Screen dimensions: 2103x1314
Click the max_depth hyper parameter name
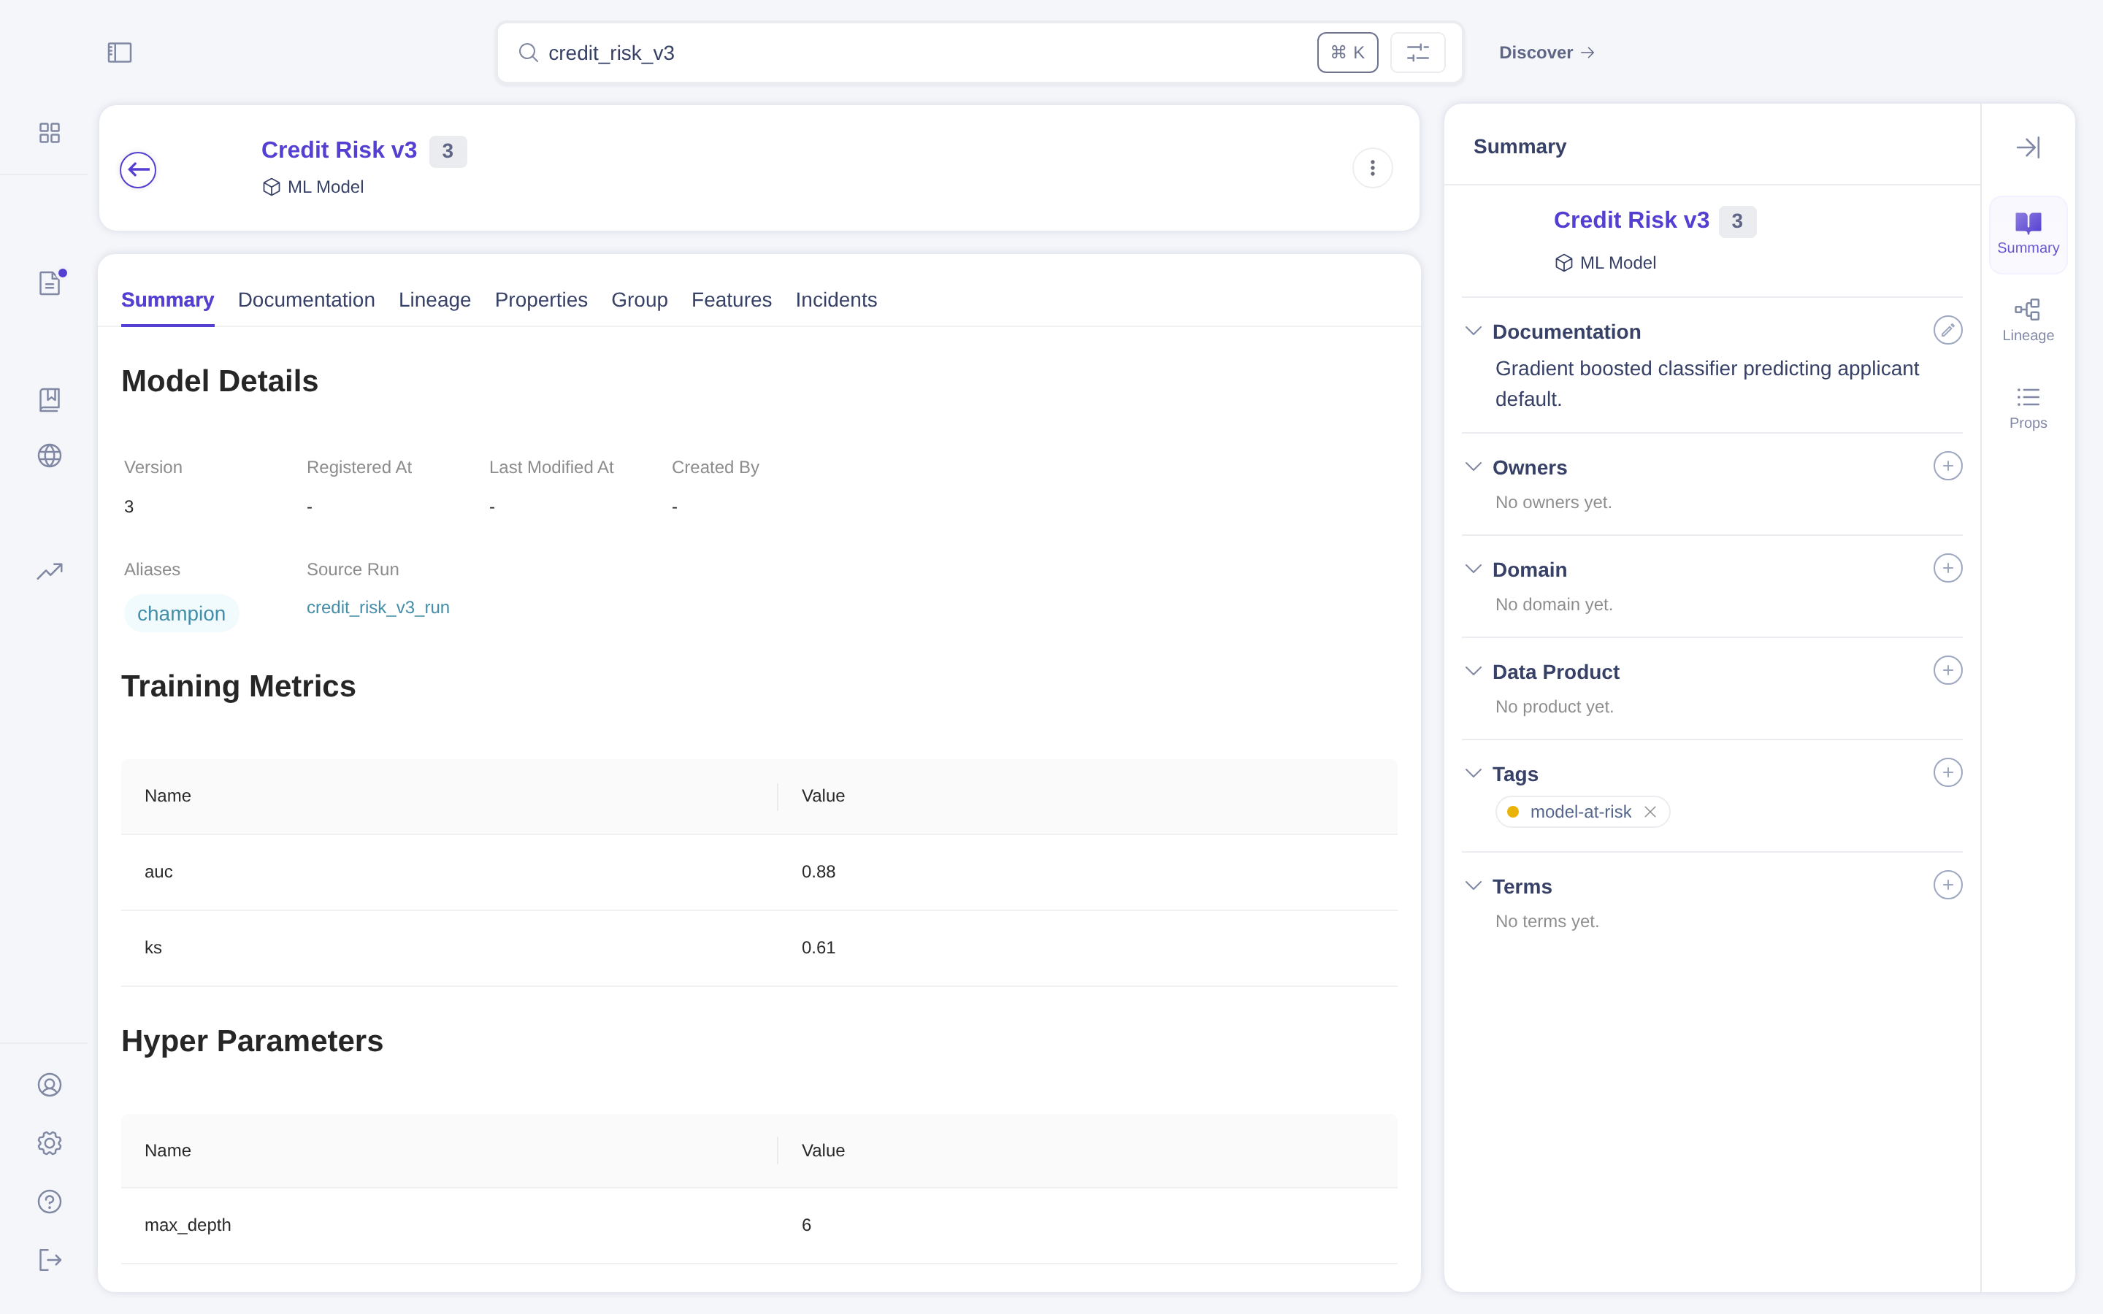click(x=188, y=1224)
